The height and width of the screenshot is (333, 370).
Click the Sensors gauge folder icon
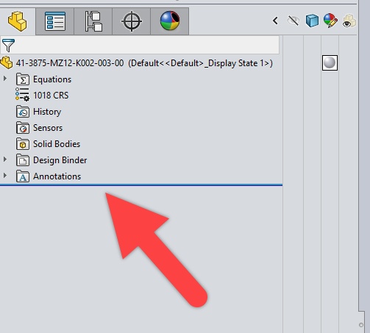[23, 128]
